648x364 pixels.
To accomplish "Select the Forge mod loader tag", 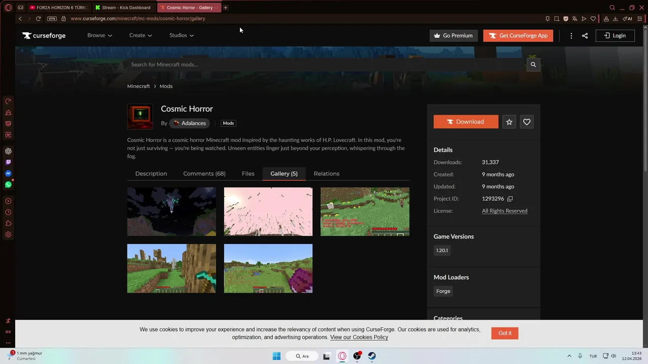I will tap(443, 291).
